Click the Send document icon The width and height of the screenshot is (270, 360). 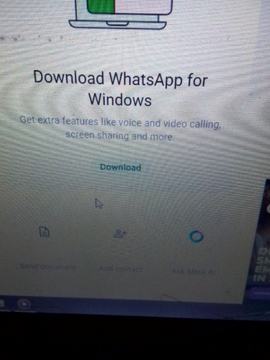tap(44, 232)
